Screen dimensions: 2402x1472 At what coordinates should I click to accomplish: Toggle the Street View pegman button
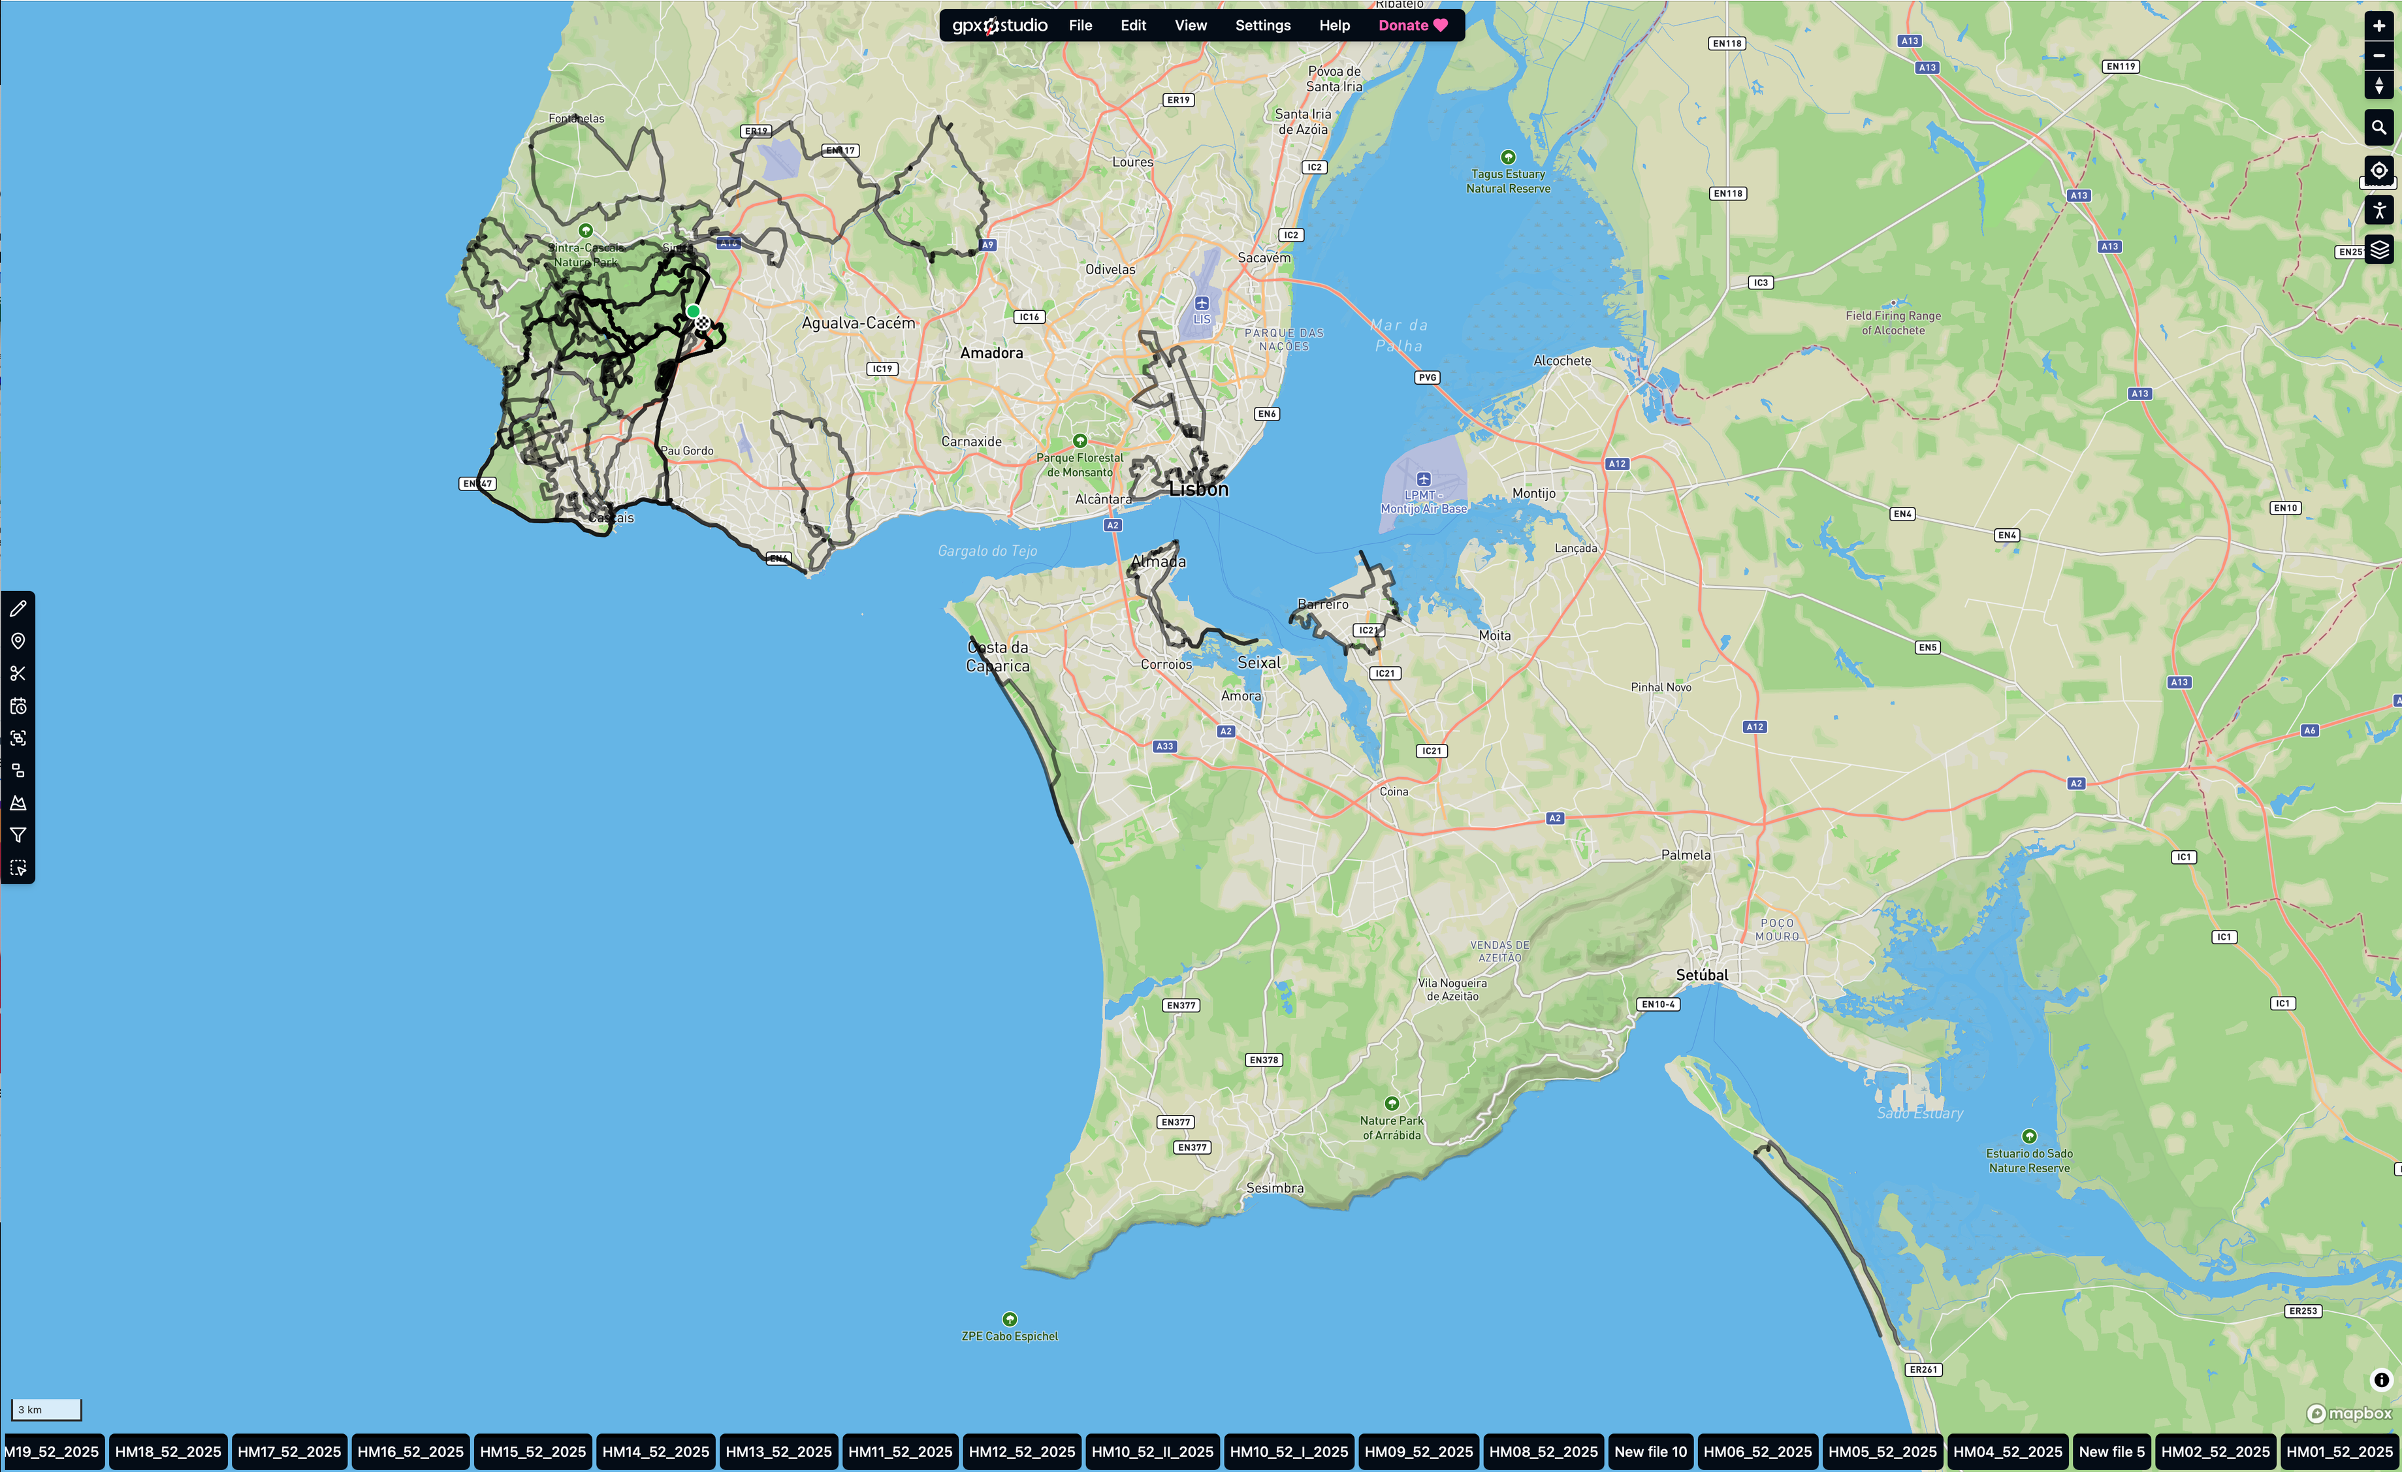2378,210
